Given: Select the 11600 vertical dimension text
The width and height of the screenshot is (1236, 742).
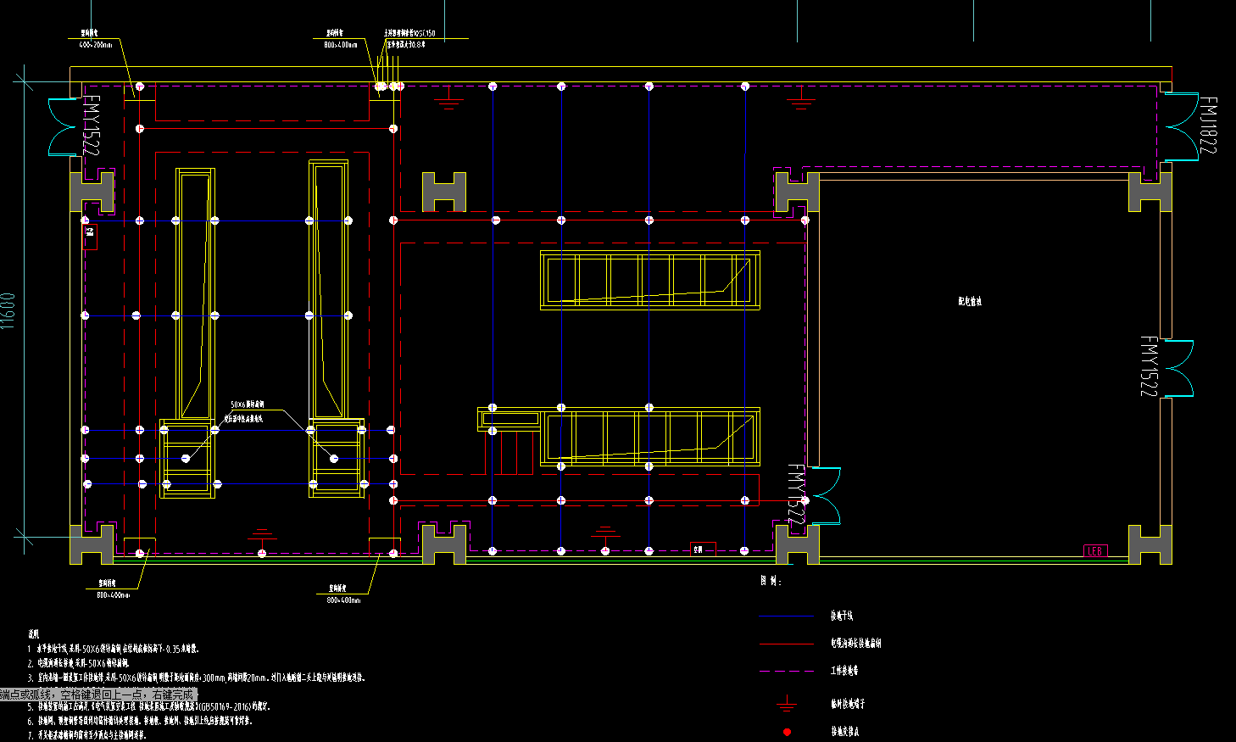Looking at the screenshot, I should 8,311.
